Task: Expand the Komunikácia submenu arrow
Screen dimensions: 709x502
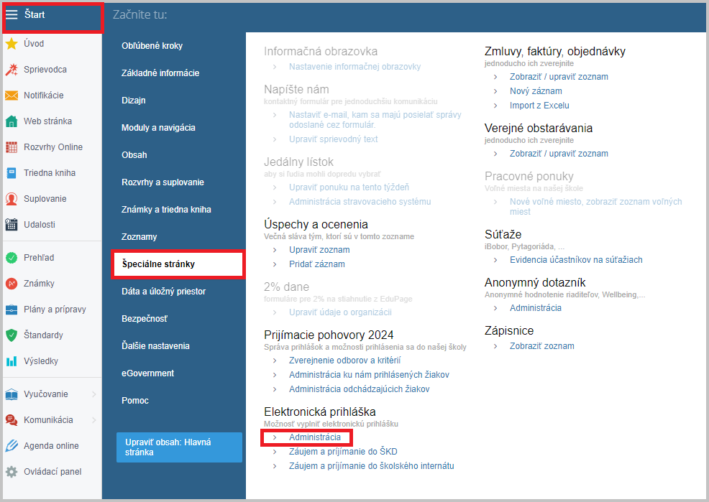Action: [94, 420]
